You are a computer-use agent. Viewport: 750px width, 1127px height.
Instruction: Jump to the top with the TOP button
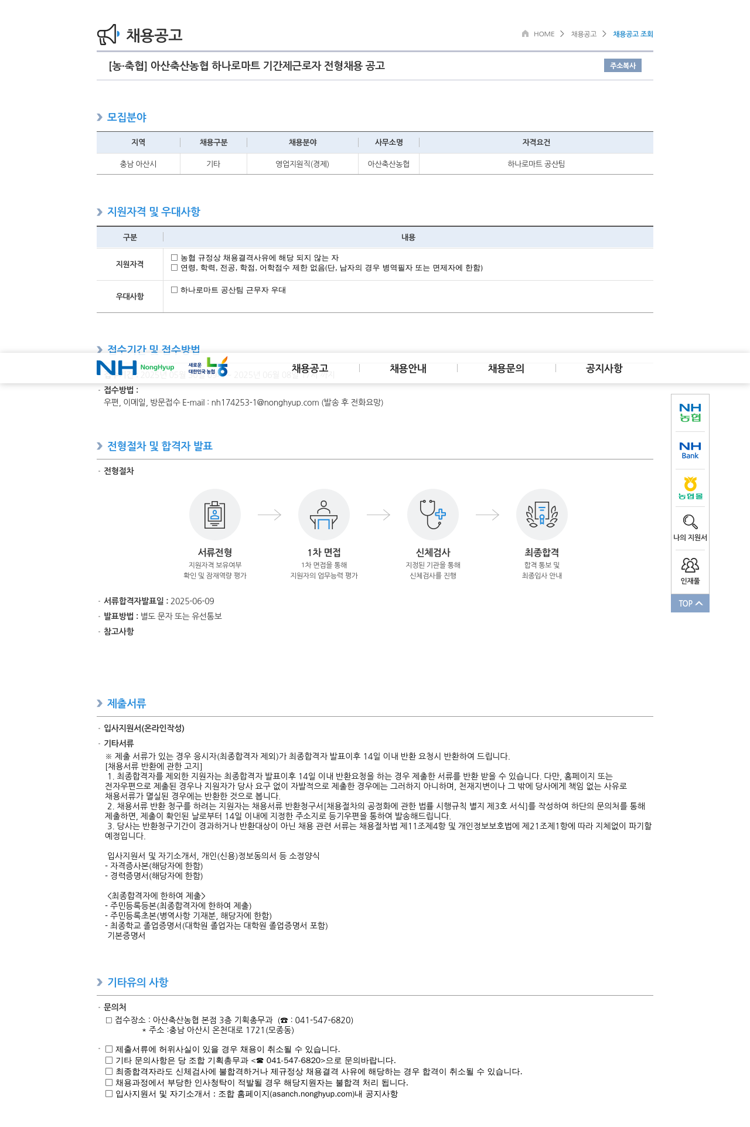[690, 603]
